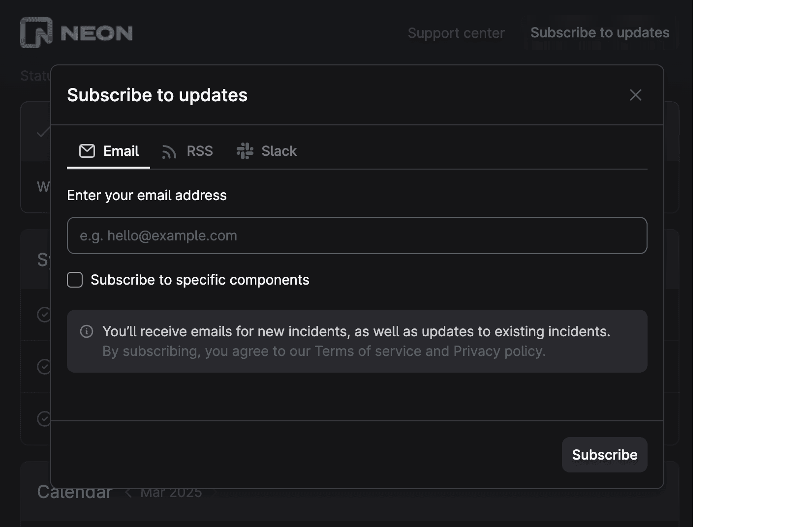806x527 pixels.
Task: Click the topmost green checkmark status icon
Action: [43, 132]
